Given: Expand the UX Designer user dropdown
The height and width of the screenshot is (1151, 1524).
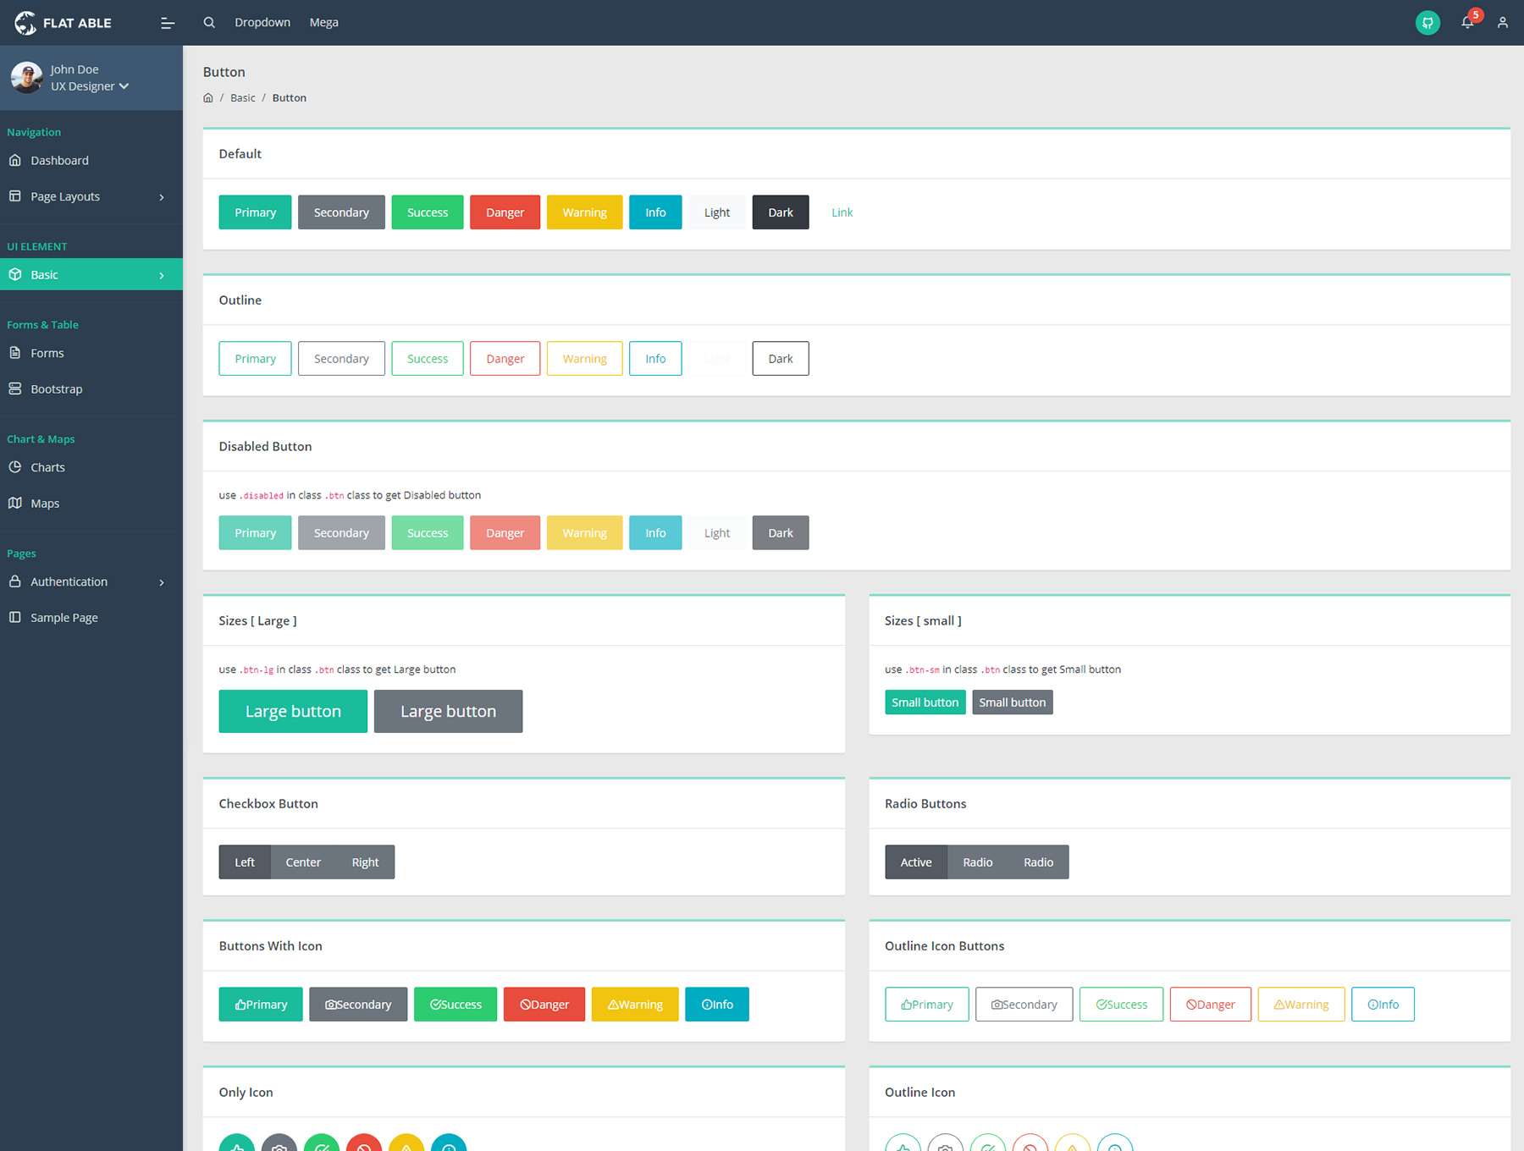Looking at the screenshot, I should coord(90,86).
